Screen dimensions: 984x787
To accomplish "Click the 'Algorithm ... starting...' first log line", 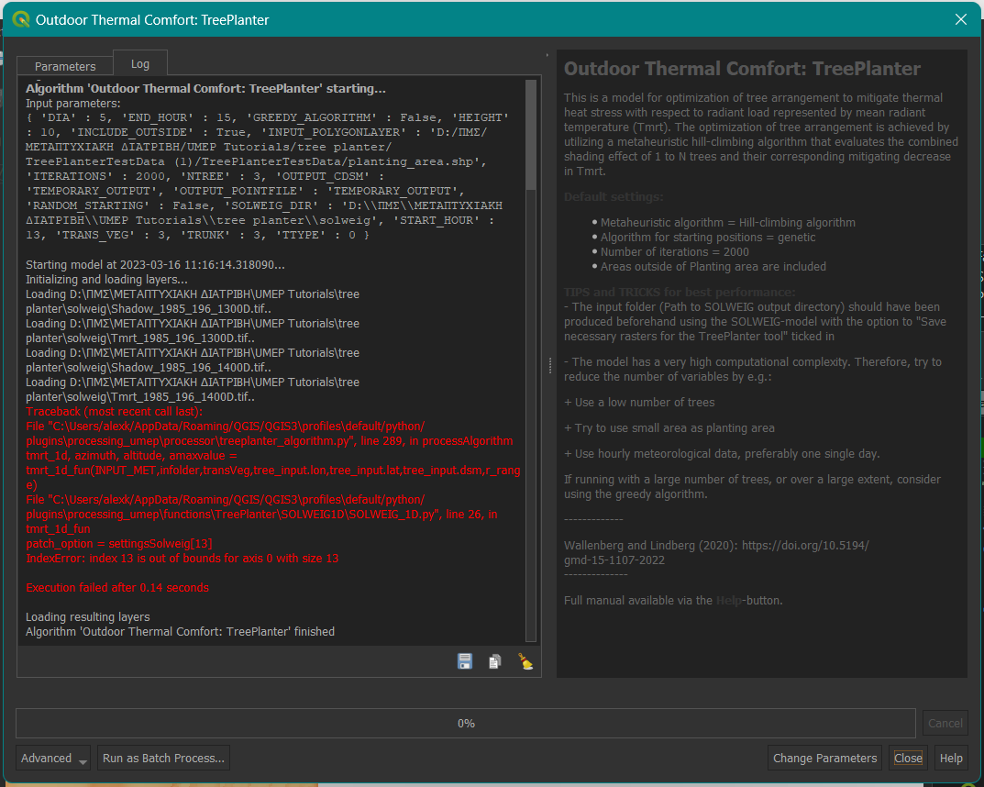I will 205,88.
